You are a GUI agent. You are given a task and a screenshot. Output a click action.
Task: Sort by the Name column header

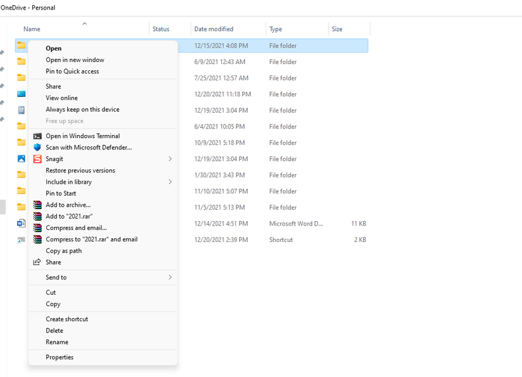click(x=32, y=29)
